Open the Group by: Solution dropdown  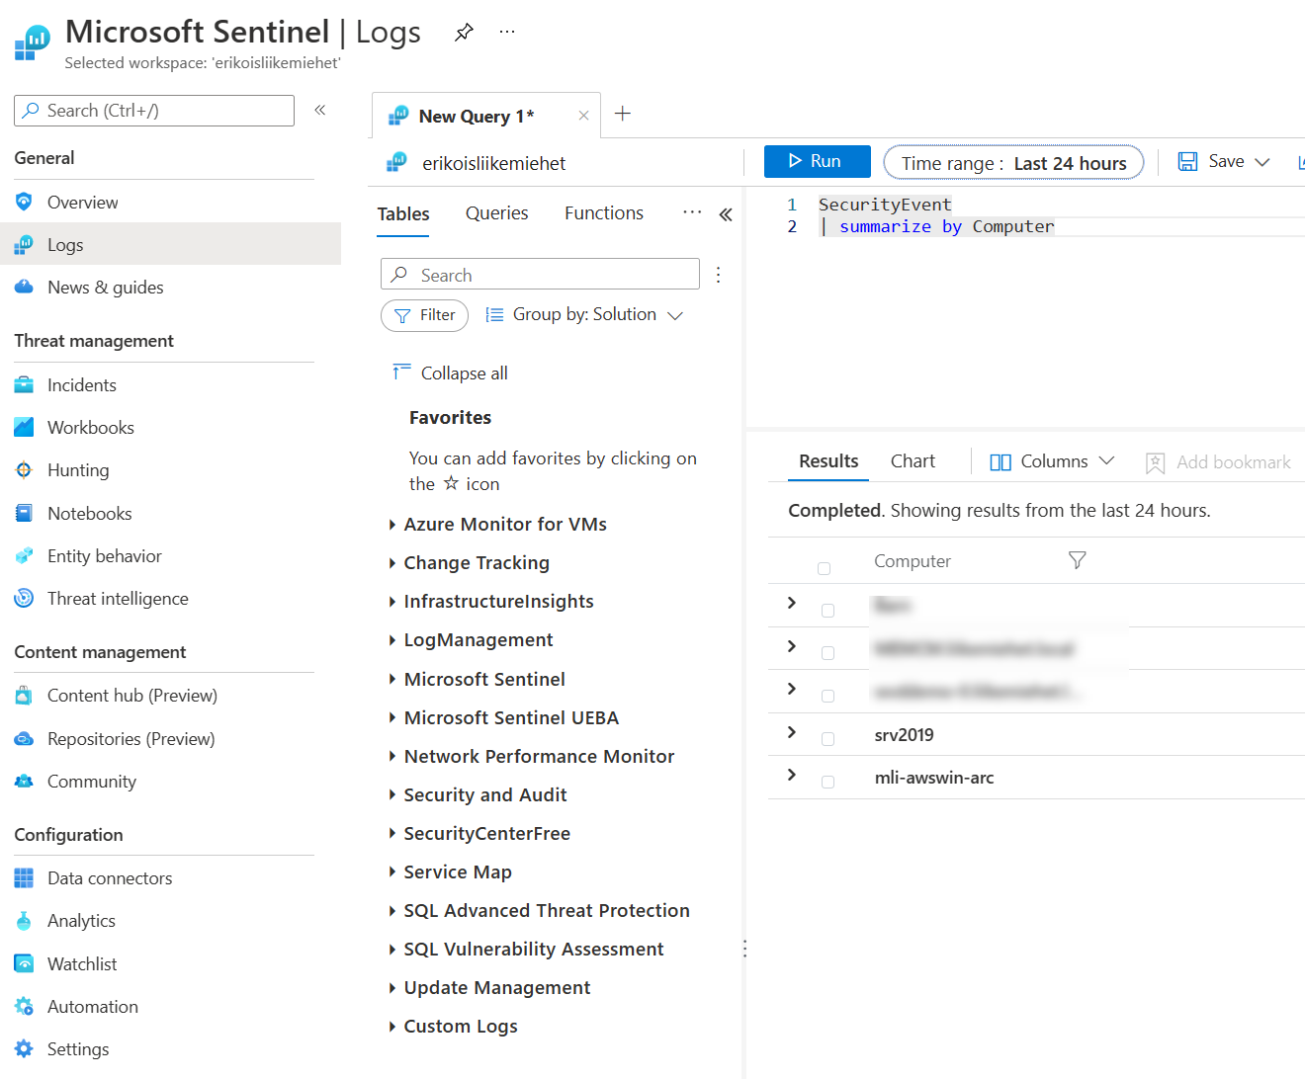[583, 314]
